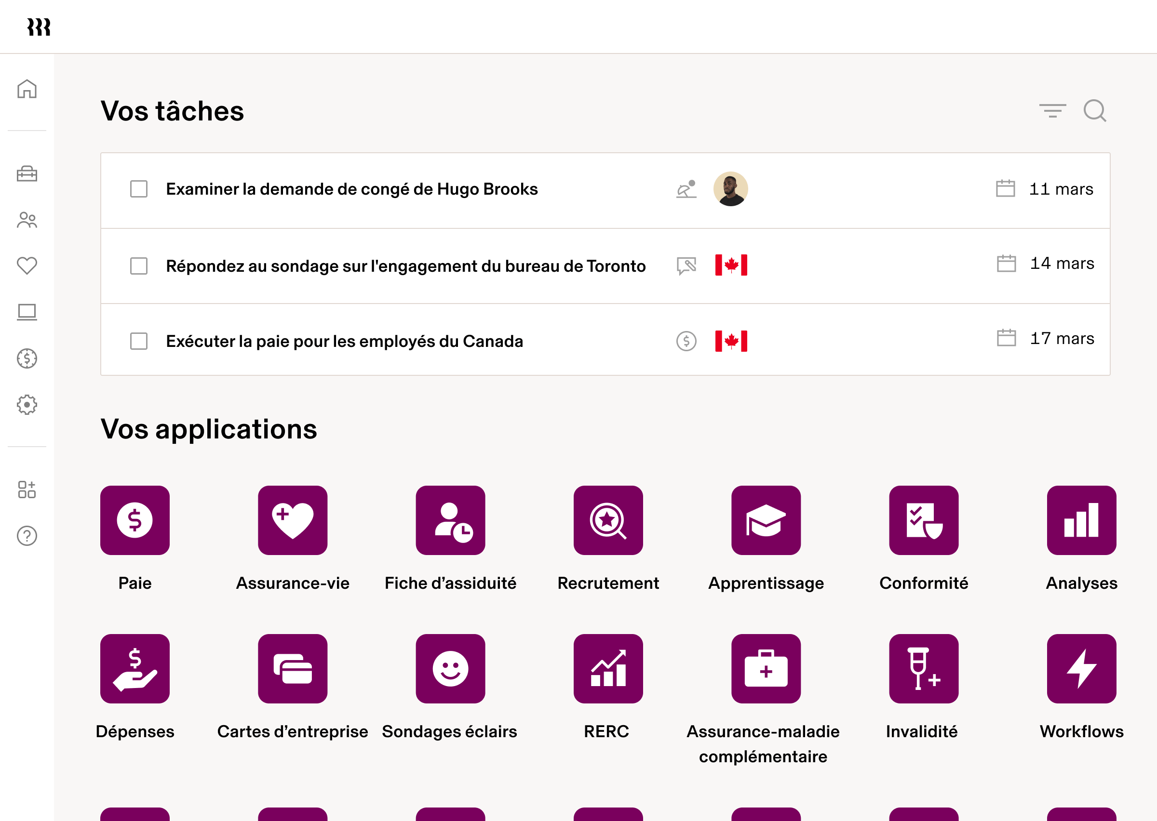
Task: Check the Canada payroll task checkbox
Action: pos(138,341)
